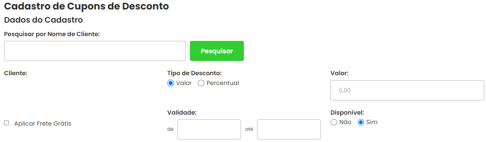
Task: Select the Valor discount type radio
Action: coord(171,83)
